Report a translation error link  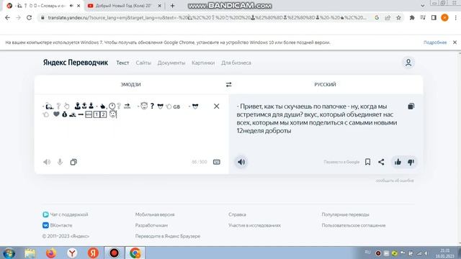click(x=395, y=181)
